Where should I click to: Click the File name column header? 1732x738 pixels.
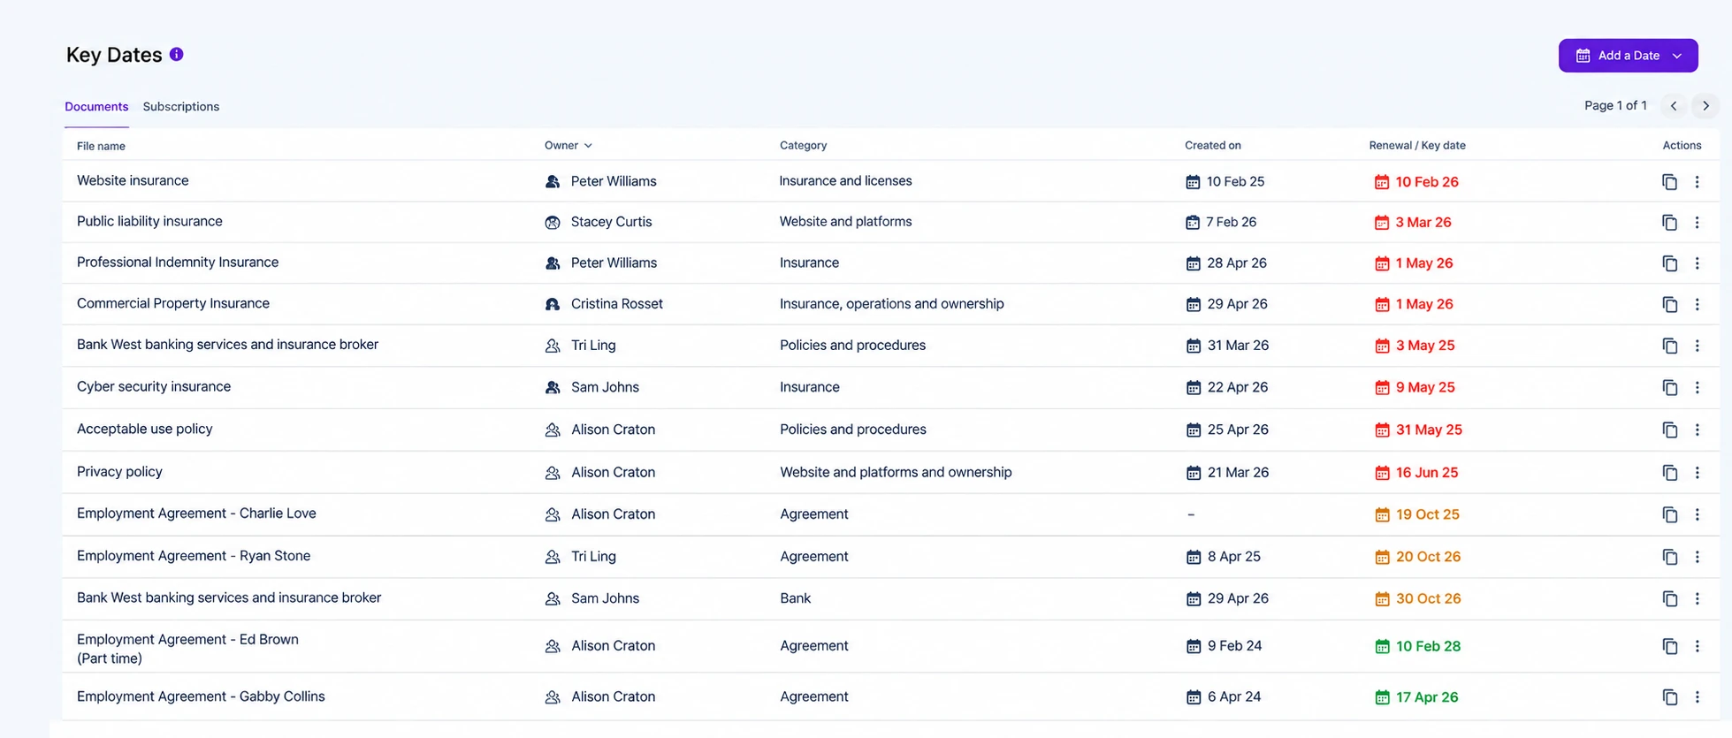click(x=101, y=146)
